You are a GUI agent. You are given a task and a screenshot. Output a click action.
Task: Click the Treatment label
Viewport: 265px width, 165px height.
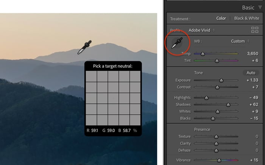click(x=180, y=19)
